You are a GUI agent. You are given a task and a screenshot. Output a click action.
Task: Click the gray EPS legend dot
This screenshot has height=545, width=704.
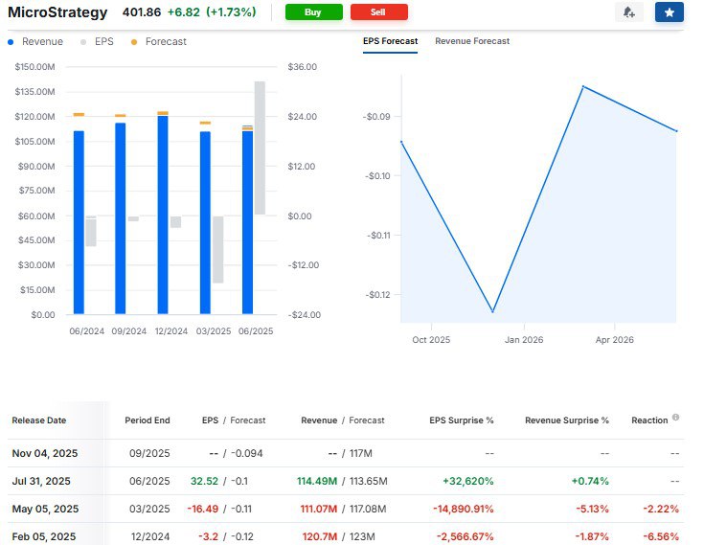point(83,42)
